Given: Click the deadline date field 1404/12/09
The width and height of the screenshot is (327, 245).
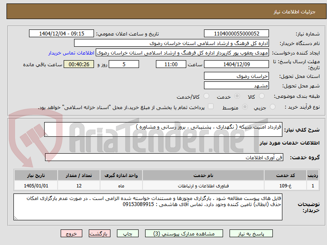Looking at the screenshot, I should click(x=236, y=64).
